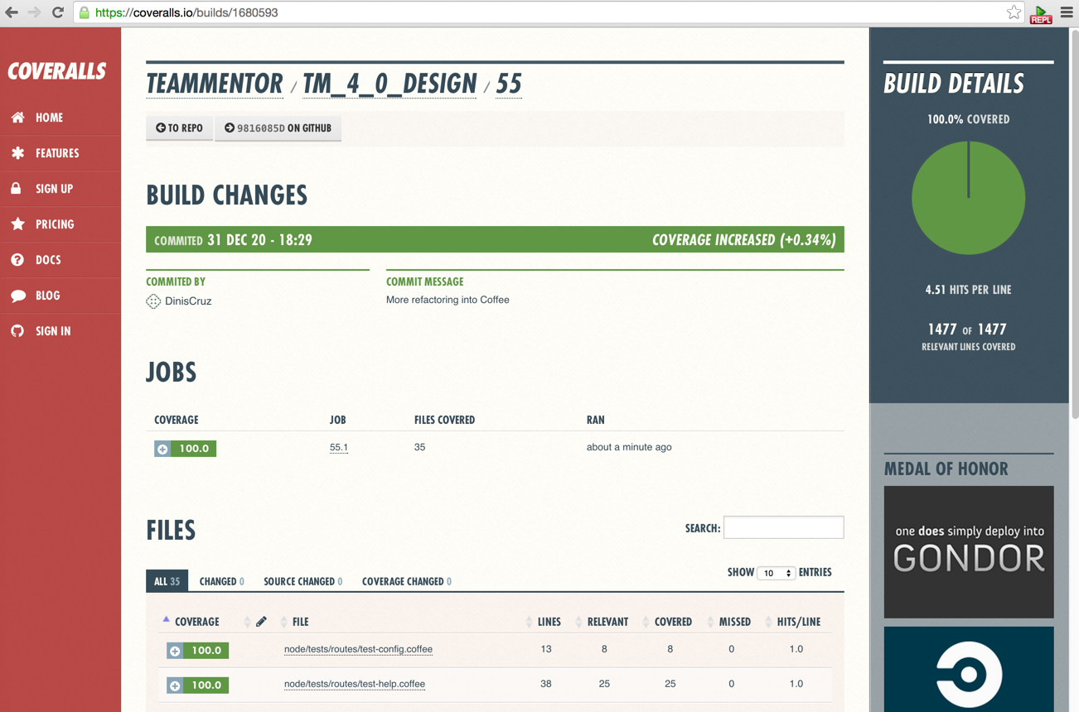Click the Home house icon in sidebar

coord(17,118)
